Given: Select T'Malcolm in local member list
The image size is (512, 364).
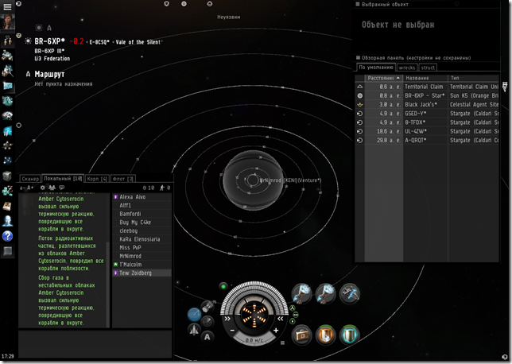Looking at the screenshot, I should pos(142,265).
